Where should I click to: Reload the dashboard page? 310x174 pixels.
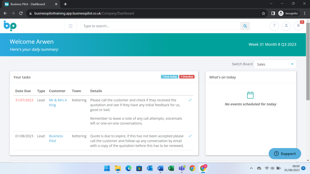[21, 13]
